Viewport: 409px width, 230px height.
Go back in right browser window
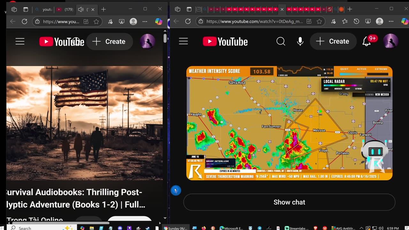click(176, 21)
